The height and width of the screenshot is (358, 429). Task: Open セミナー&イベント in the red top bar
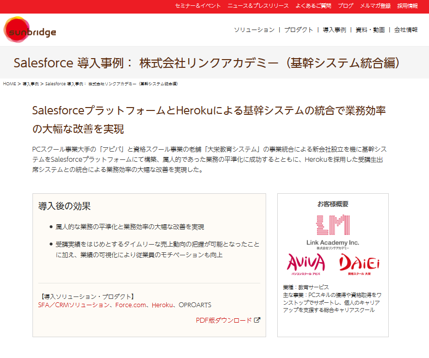[x=198, y=6]
